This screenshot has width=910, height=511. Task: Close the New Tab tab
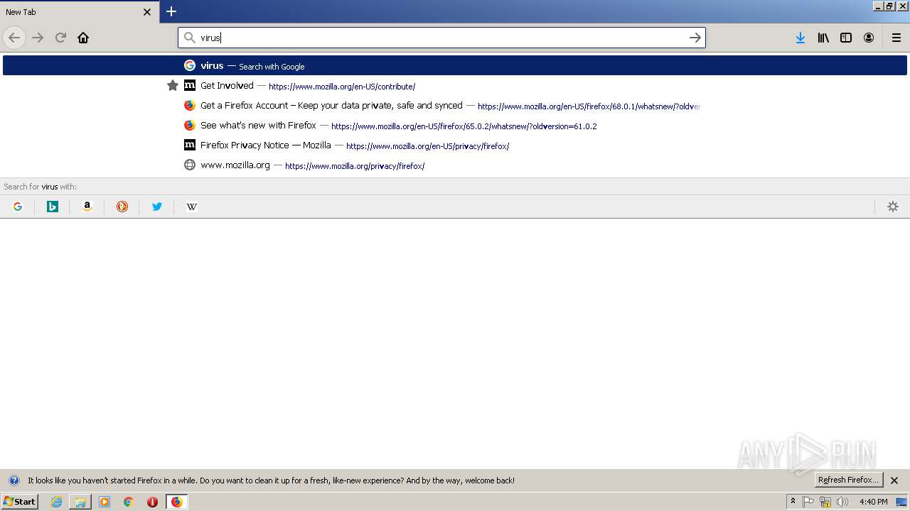tap(147, 12)
